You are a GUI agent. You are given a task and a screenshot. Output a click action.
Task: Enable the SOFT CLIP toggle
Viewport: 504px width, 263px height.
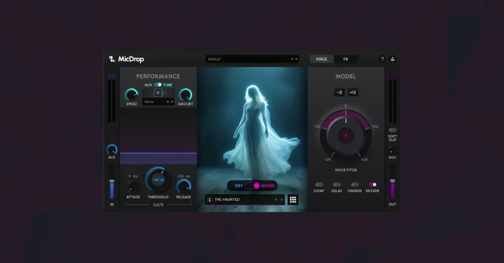(393, 130)
